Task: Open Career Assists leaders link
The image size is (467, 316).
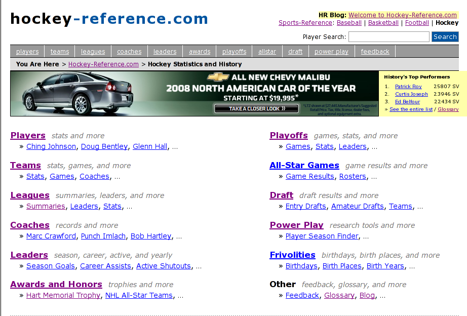Action: [105, 266]
